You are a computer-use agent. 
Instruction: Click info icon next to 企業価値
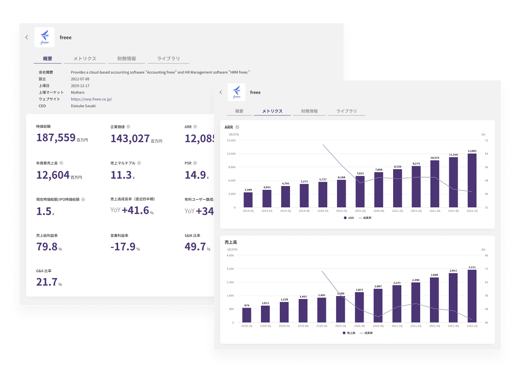[128, 126]
